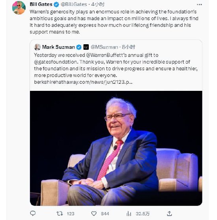The width and height of the screenshot is (217, 220).
Task: Click the @gatesfoundation mention
Action: (56, 62)
